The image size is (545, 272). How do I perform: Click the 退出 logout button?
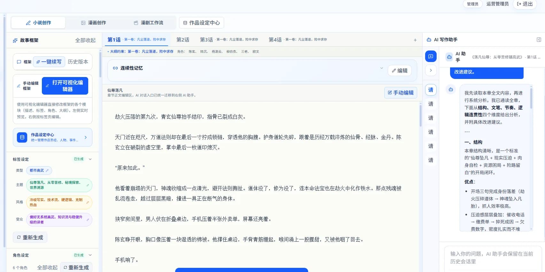525,4
